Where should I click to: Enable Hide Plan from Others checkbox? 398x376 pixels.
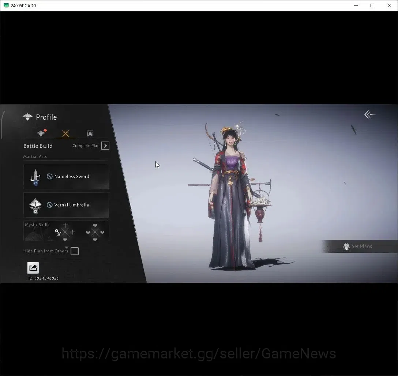coord(75,251)
